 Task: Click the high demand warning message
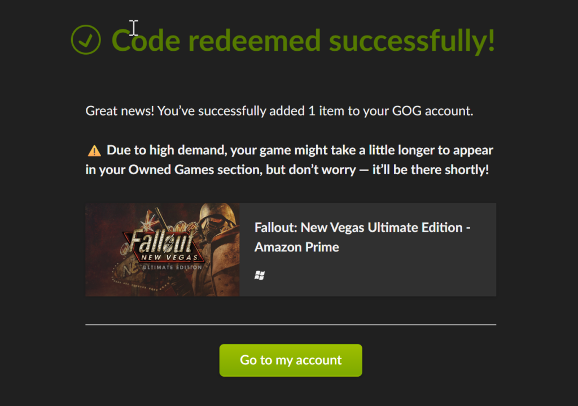click(290, 160)
